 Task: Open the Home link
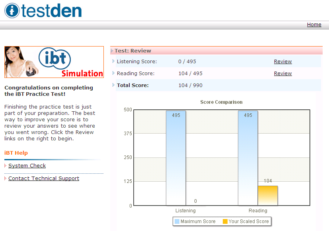tap(314, 25)
